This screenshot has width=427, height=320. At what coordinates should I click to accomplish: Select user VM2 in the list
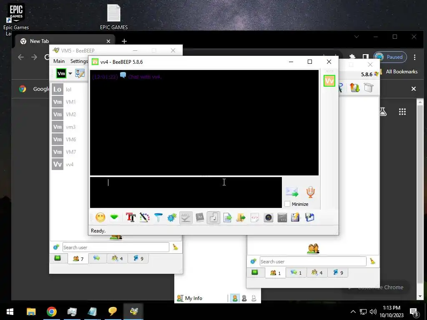click(69, 114)
